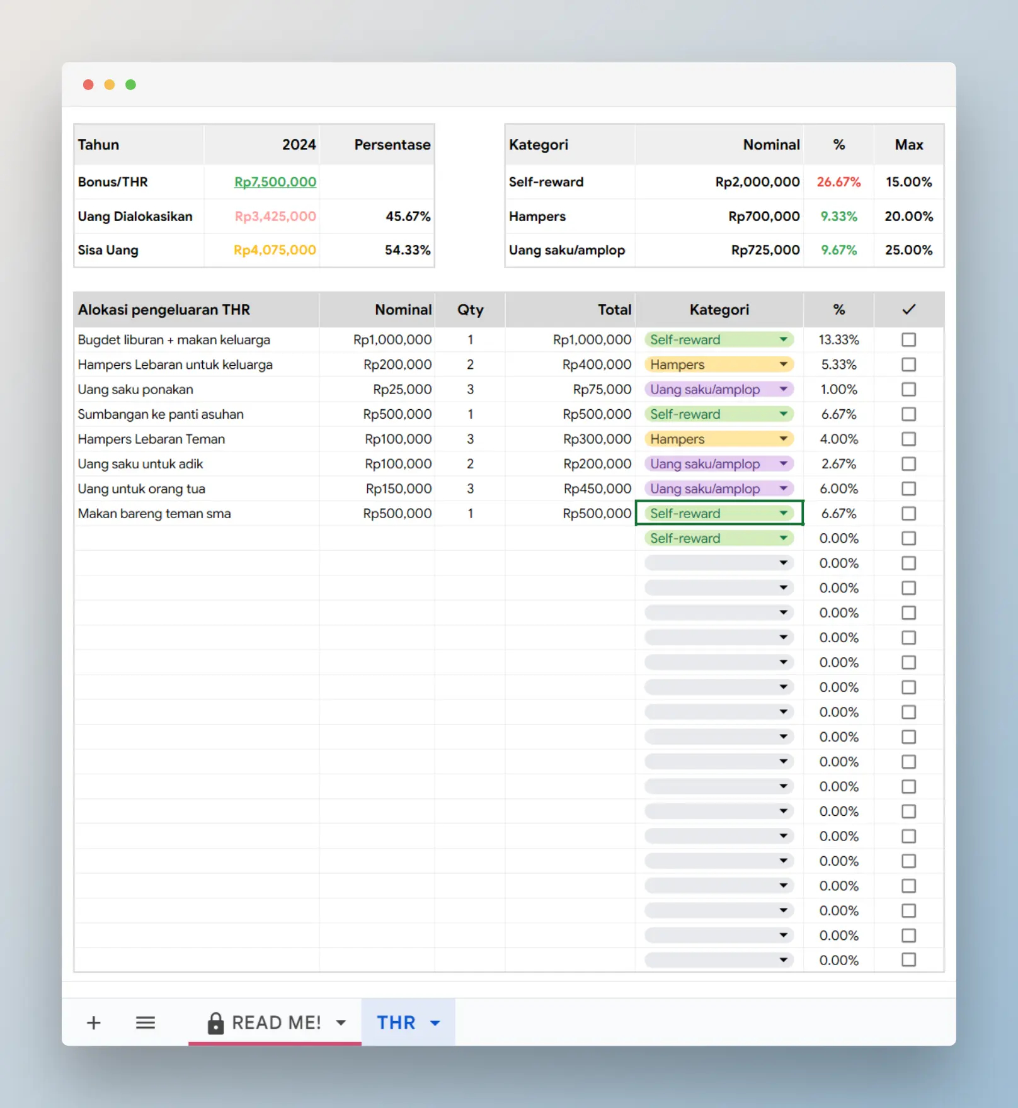Click the 'Qty' column header
The image size is (1018, 1108).
pyautogui.click(x=470, y=310)
